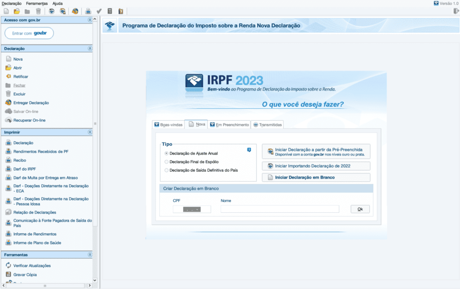Image resolution: width=460 pixels, height=289 pixels.
Task: Click Darf de Multa por Entrega em Atraso
Action: 45,178
